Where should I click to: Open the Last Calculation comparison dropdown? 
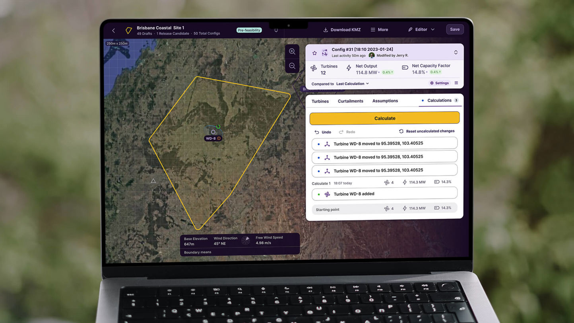(x=352, y=84)
